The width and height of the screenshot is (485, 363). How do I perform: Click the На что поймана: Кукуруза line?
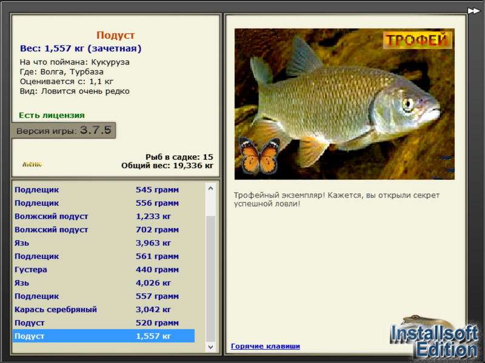75,62
